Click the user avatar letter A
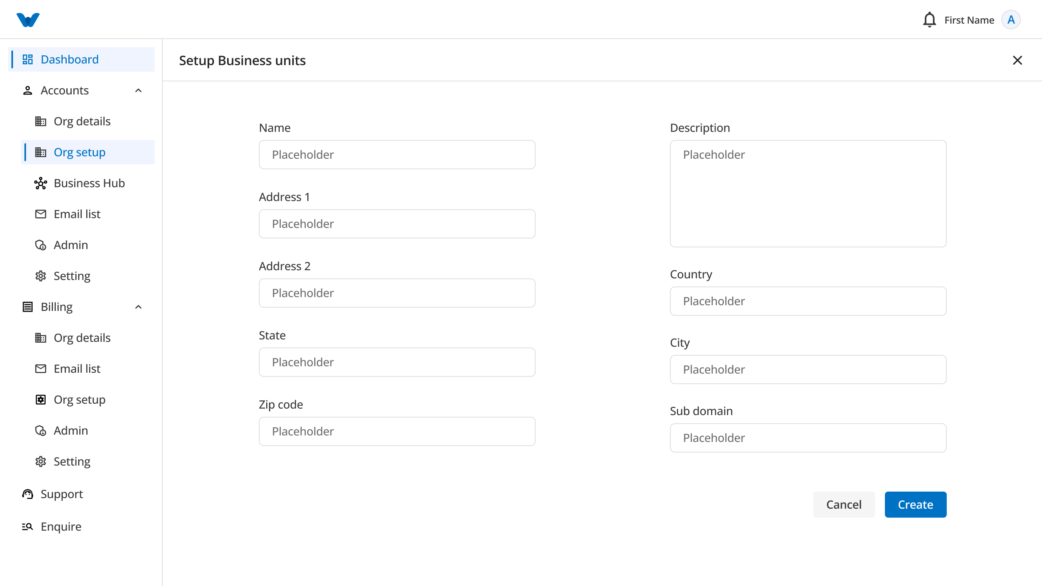Screen dimensions: 1042x586 (1011, 20)
